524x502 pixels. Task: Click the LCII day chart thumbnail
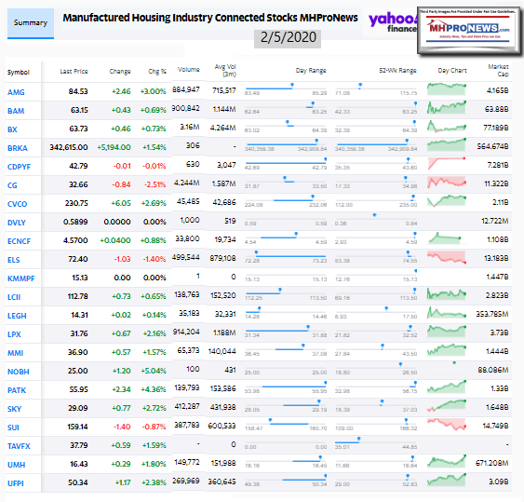point(446,294)
